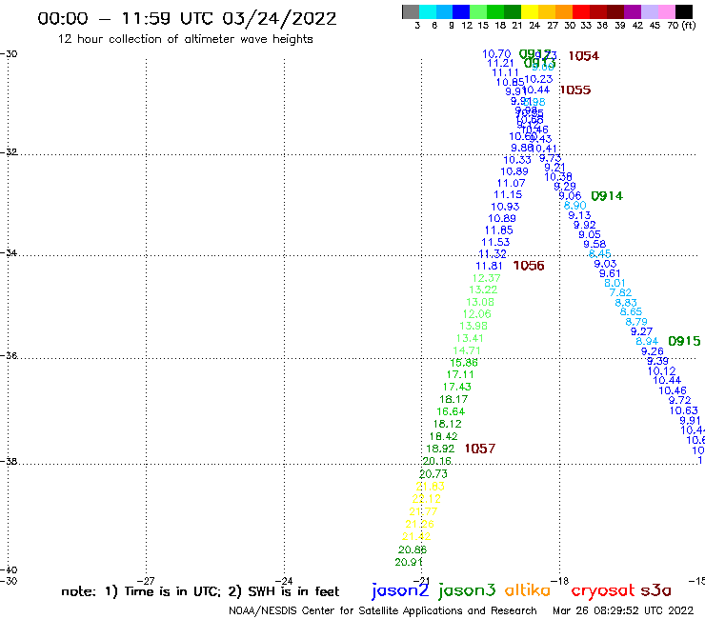Click the wave height value '13.98'
The image size is (705, 619).
[473, 326]
